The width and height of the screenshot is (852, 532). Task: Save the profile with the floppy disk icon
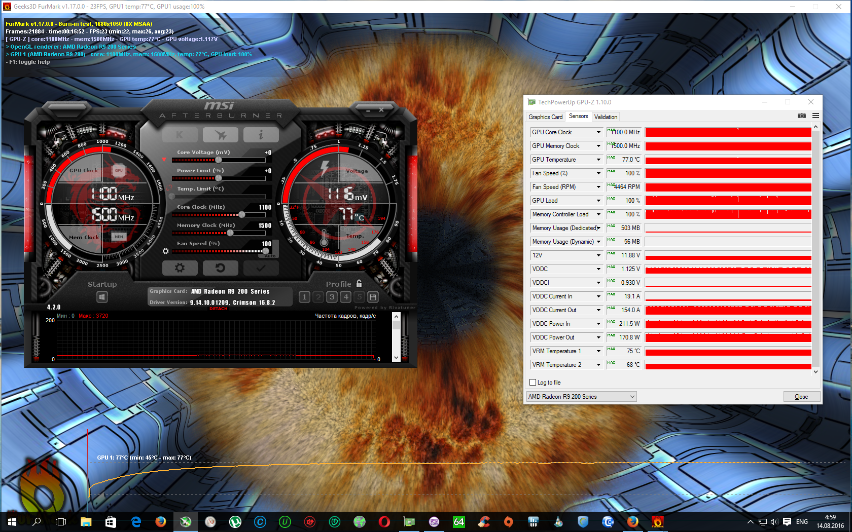pos(373,297)
